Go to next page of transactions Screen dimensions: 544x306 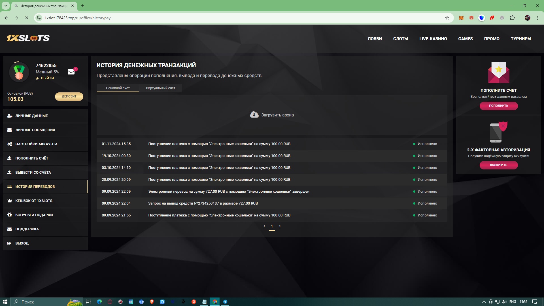point(280,226)
